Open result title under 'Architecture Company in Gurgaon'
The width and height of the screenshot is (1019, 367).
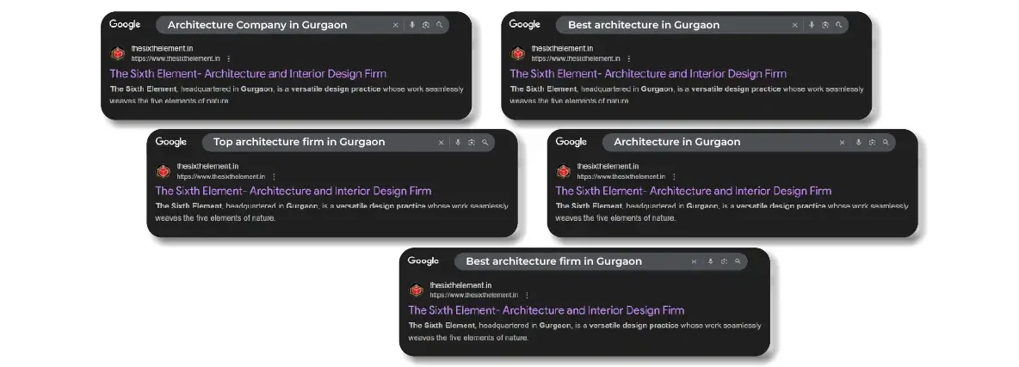[248, 73]
